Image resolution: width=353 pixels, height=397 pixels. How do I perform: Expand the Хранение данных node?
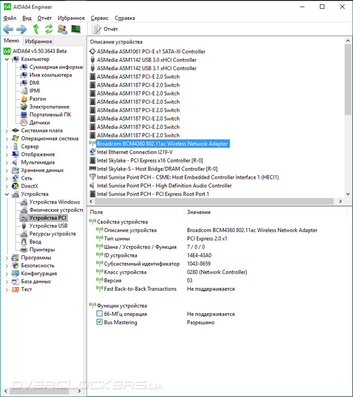click(7, 170)
